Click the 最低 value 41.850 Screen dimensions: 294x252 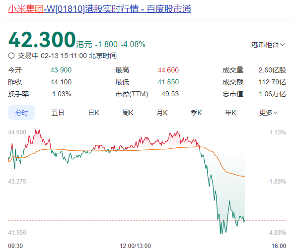point(168,82)
